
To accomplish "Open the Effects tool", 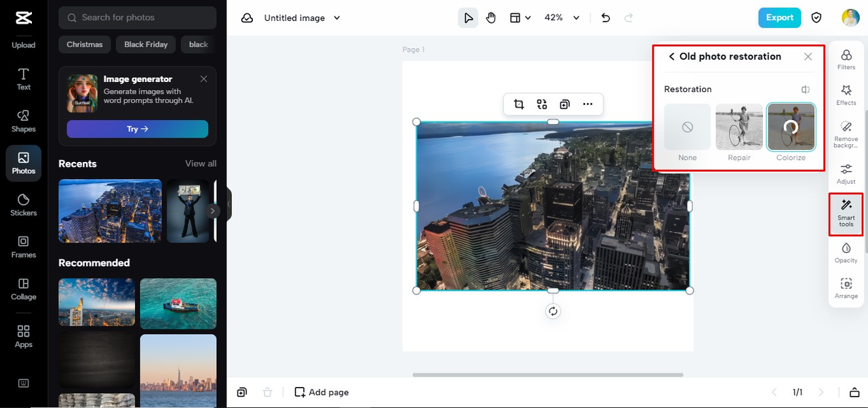I will [x=846, y=95].
